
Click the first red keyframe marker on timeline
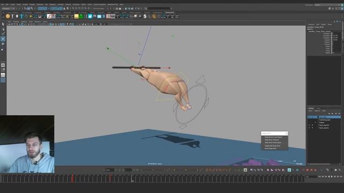click(x=73, y=178)
